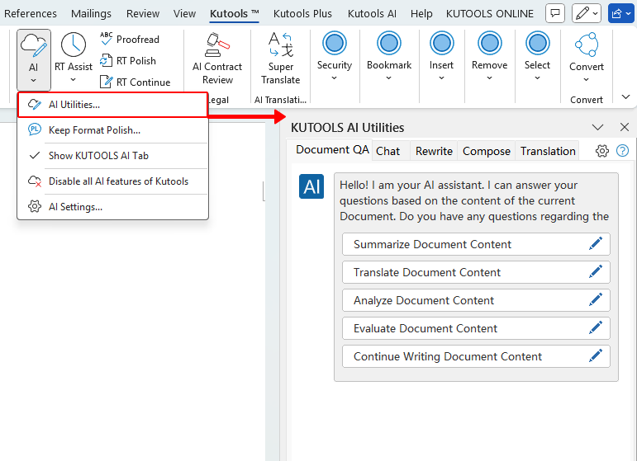Run the Proofread tool
This screenshot has height=461, width=637.
pyautogui.click(x=130, y=40)
